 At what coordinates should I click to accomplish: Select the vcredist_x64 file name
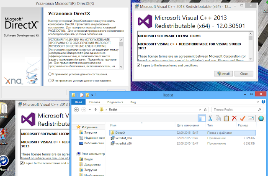(x=124, y=138)
